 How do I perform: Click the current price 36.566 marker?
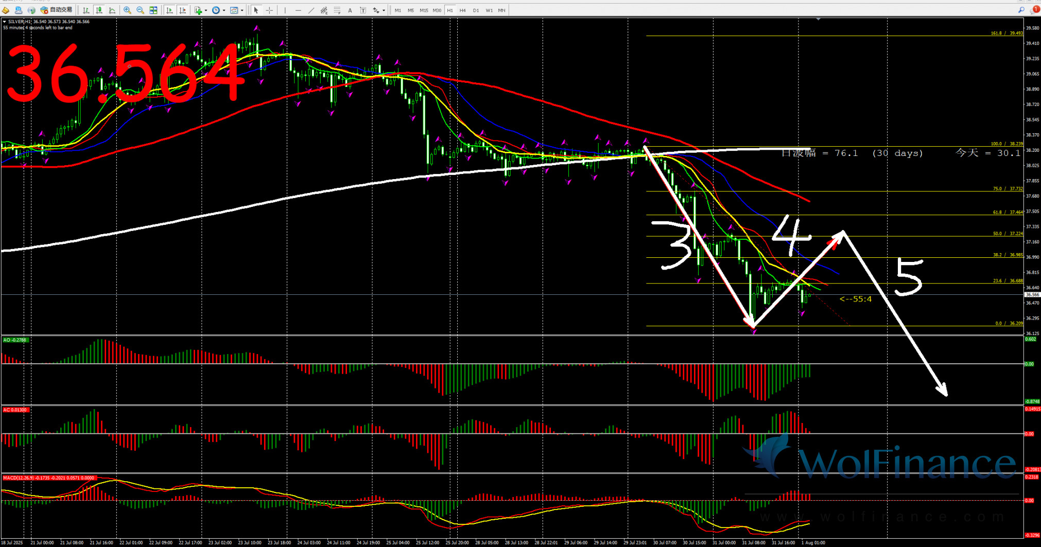(x=1032, y=295)
